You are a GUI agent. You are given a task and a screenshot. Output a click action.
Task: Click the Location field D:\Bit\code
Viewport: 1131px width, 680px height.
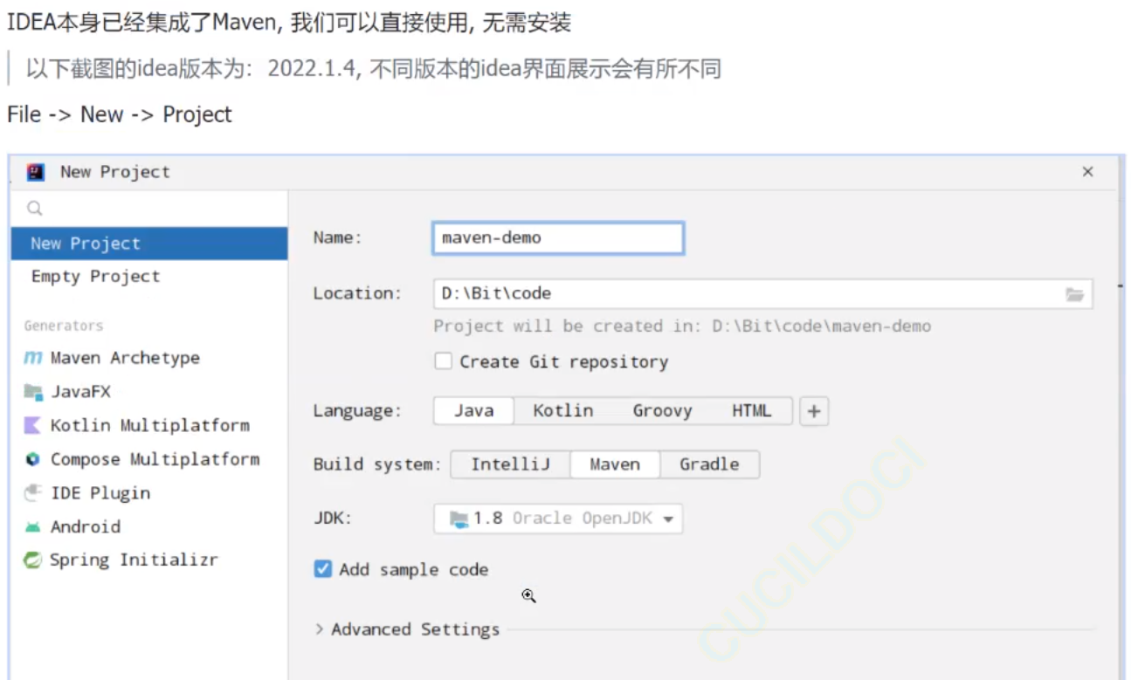pos(762,294)
